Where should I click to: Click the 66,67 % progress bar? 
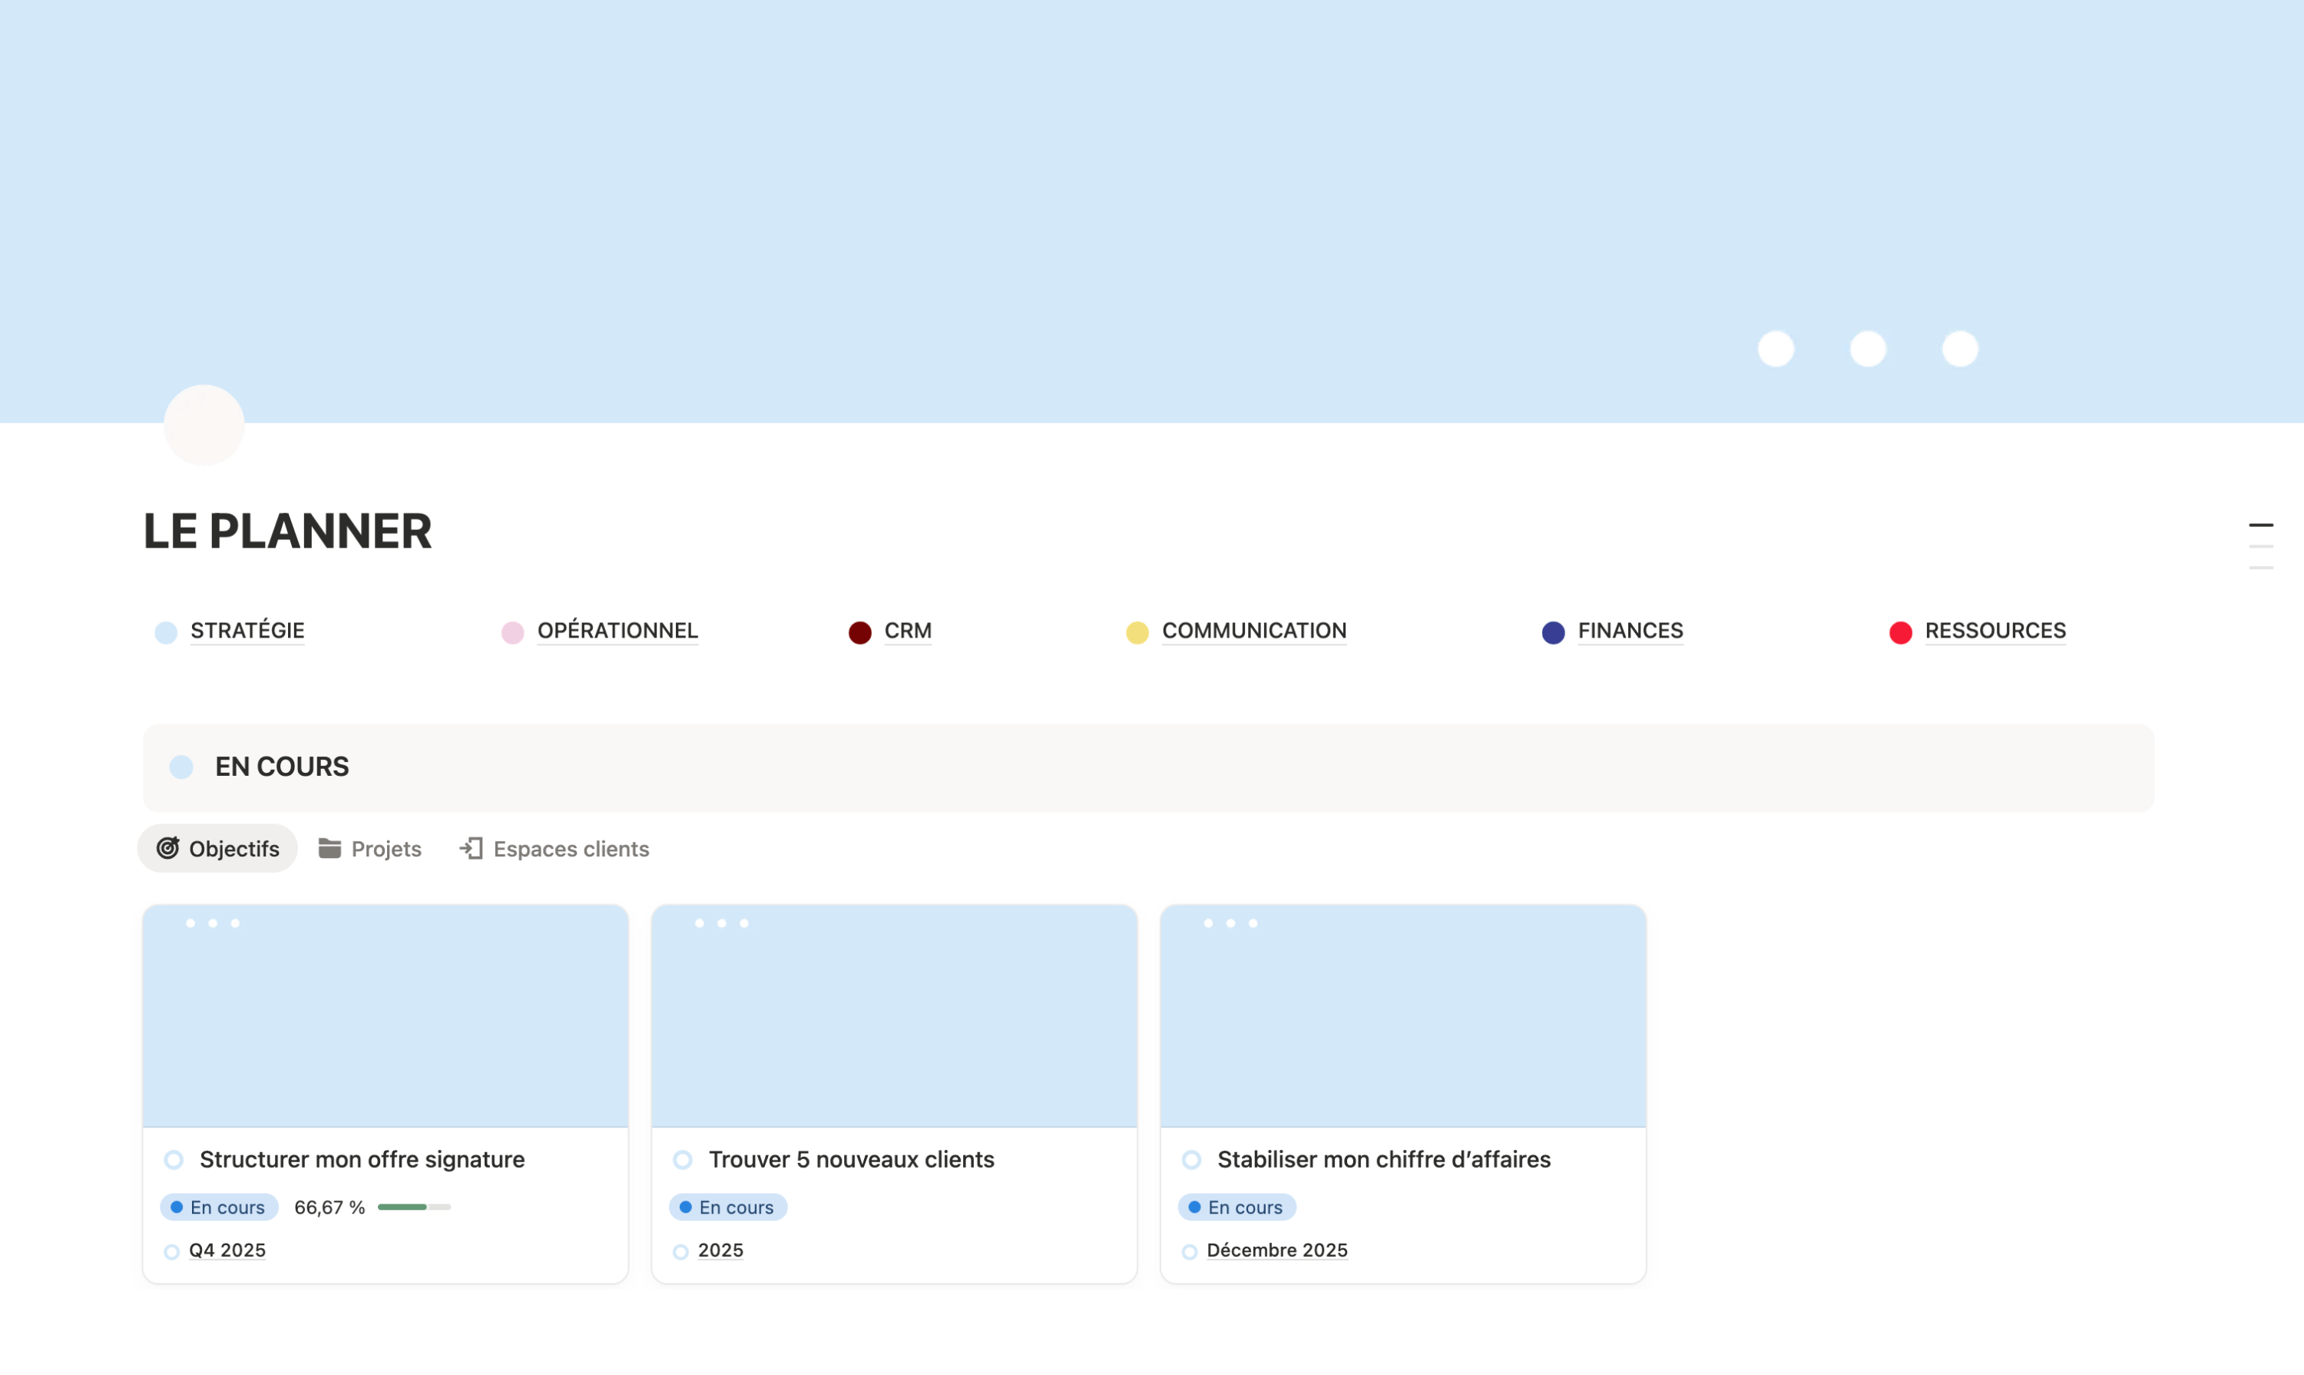point(414,1206)
